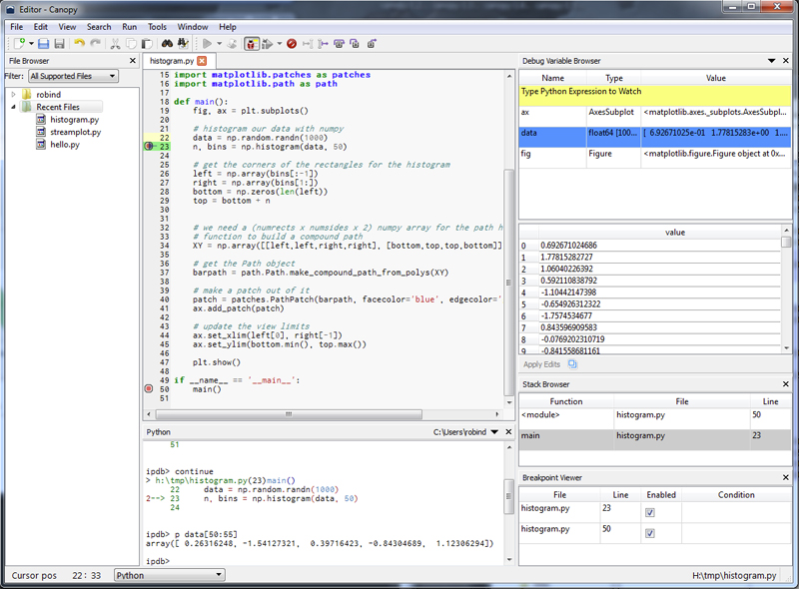Click Apply Edits in the variable browser

pyautogui.click(x=541, y=364)
